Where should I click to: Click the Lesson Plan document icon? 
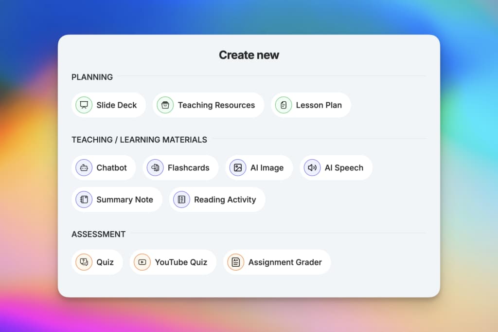pos(284,105)
